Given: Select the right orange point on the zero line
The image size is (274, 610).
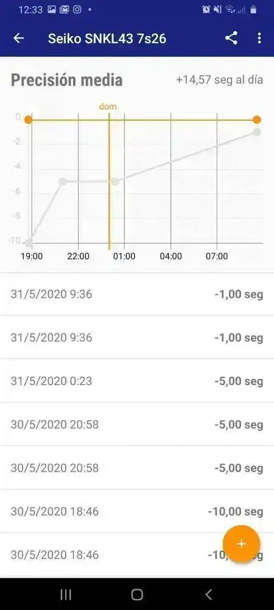Looking at the screenshot, I should [256, 120].
